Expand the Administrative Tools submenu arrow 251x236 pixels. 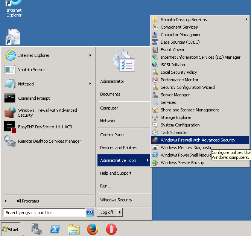coord(148,160)
